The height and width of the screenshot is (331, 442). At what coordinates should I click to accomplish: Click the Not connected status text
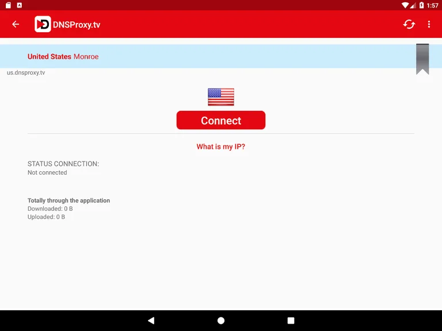tap(47, 172)
